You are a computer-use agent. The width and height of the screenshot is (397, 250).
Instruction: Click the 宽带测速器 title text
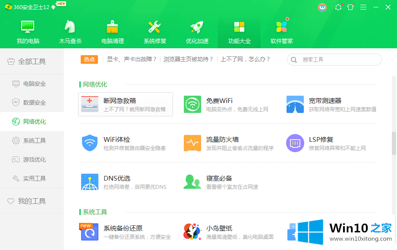(325, 101)
